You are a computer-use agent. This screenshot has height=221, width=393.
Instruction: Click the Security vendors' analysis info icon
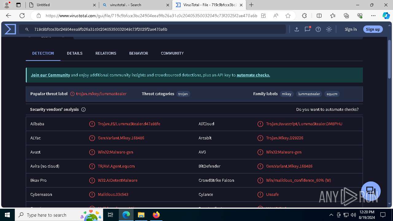(x=84, y=110)
